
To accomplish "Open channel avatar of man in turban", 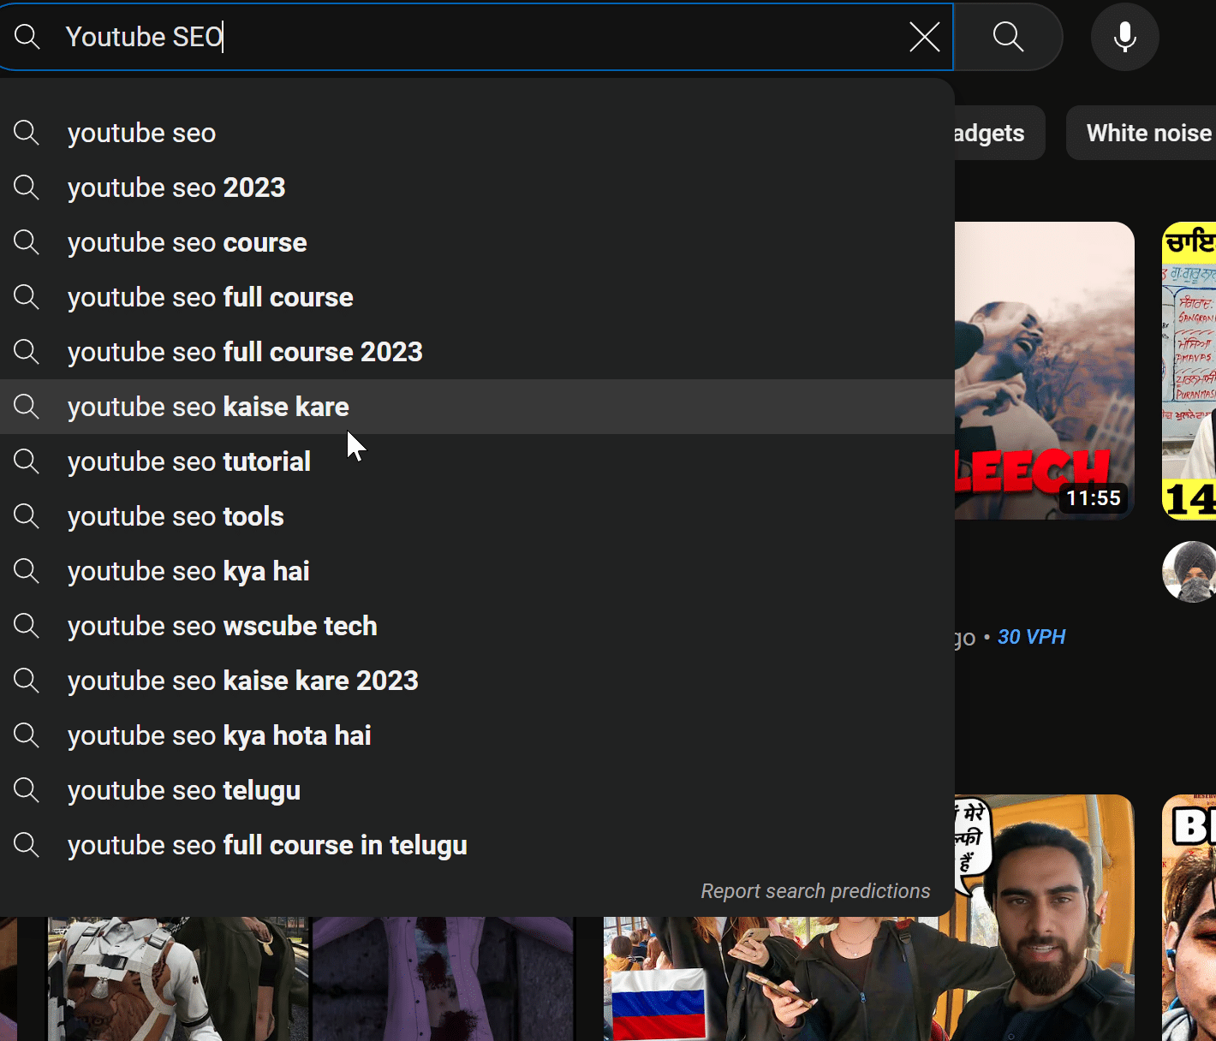I will point(1190,572).
